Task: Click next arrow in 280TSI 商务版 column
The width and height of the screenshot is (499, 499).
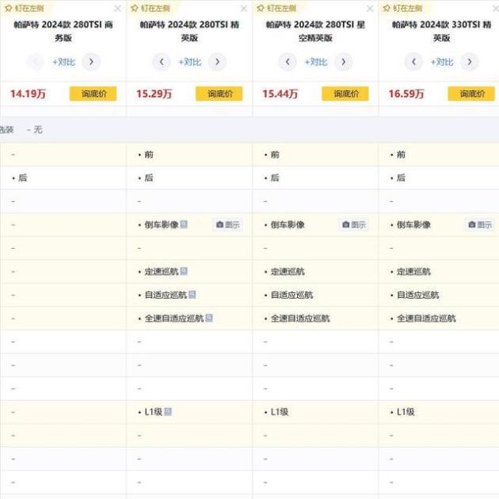Action: tap(91, 62)
